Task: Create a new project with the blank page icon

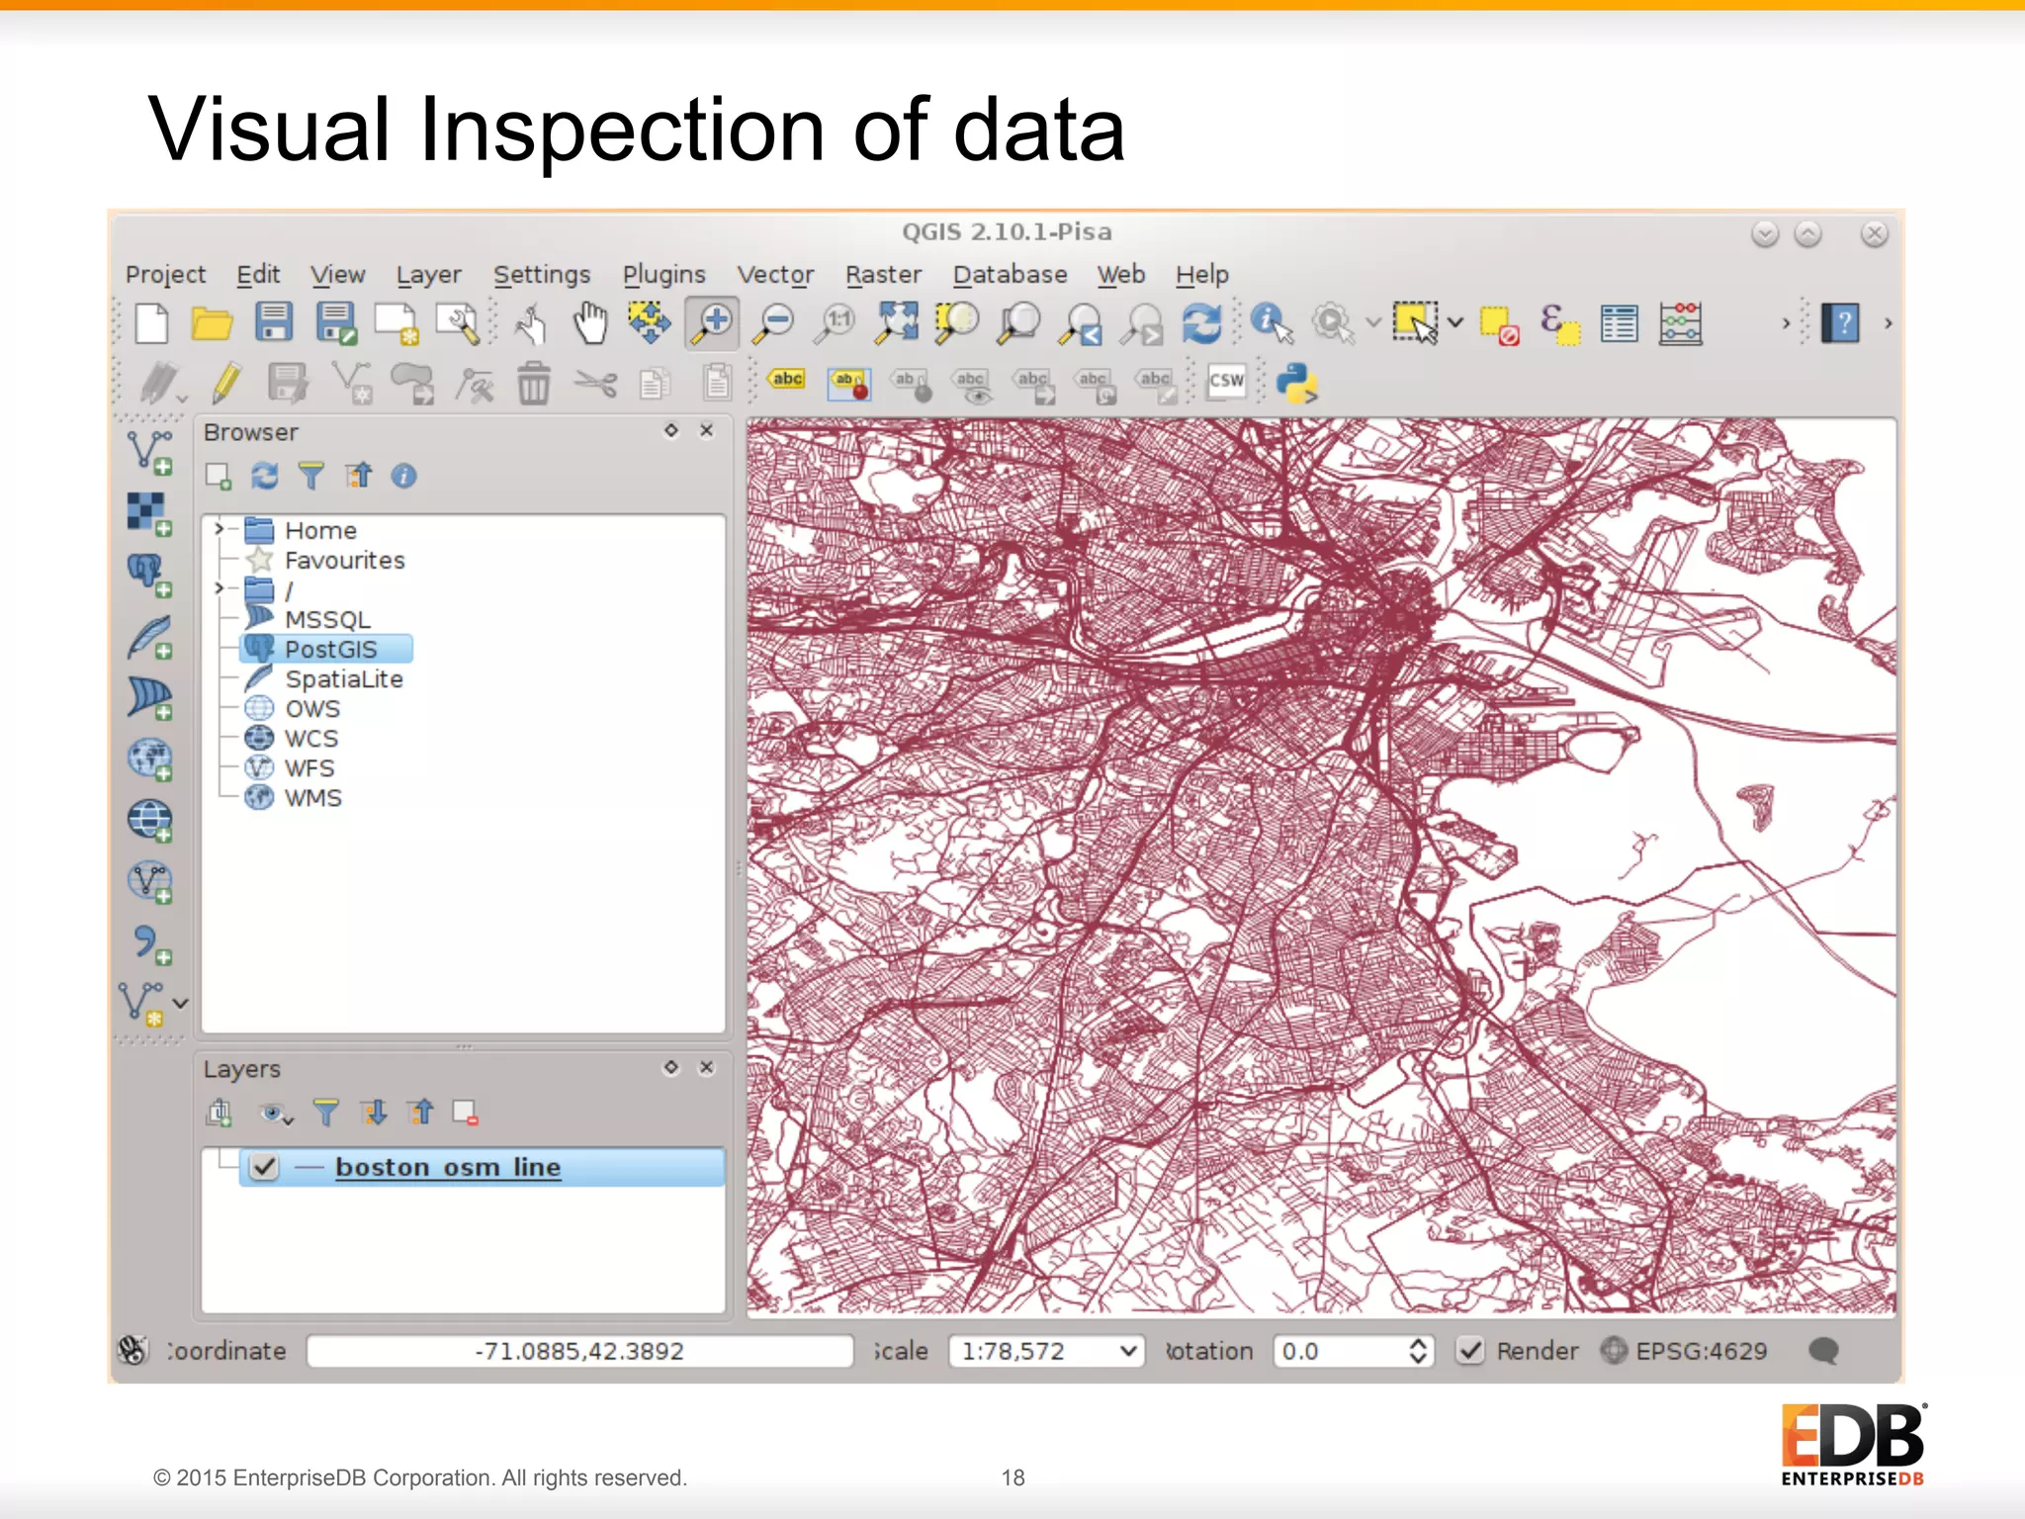Action: point(151,323)
